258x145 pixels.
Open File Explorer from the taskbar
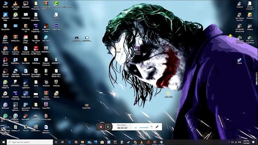[82, 142]
